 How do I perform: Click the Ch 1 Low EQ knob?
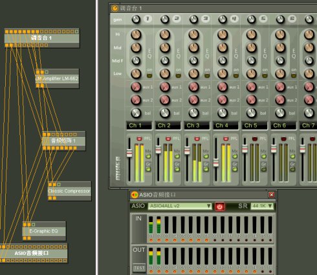(x=136, y=74)
